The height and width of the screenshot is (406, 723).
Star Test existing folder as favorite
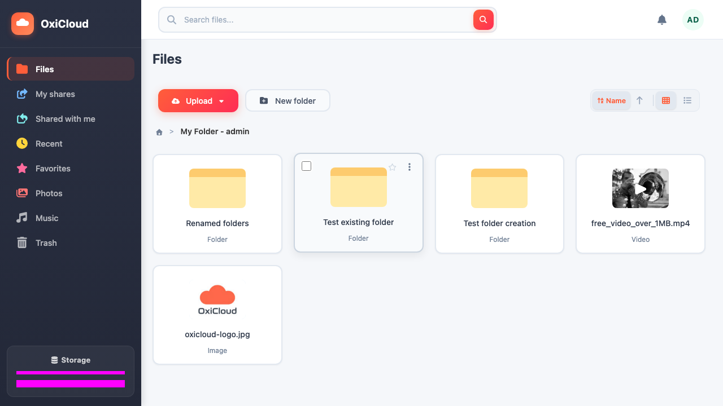[393, 167]
